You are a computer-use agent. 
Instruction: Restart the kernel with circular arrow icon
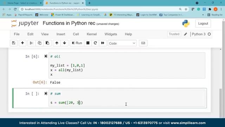click(95, 43)
